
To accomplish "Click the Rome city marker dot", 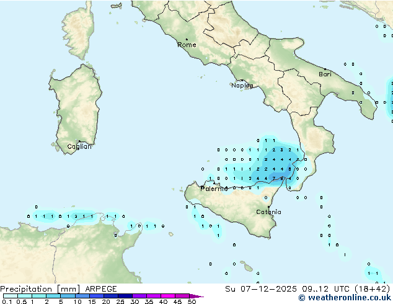I will (x=187, y=39).
